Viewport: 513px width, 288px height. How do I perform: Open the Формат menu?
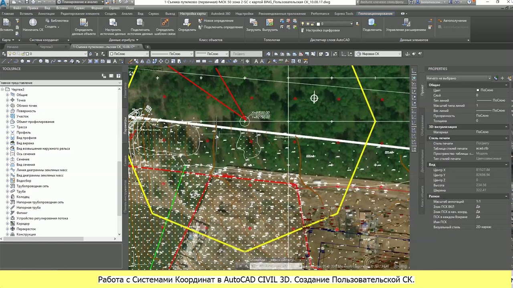pyautogui.click(x=97, y=8)
